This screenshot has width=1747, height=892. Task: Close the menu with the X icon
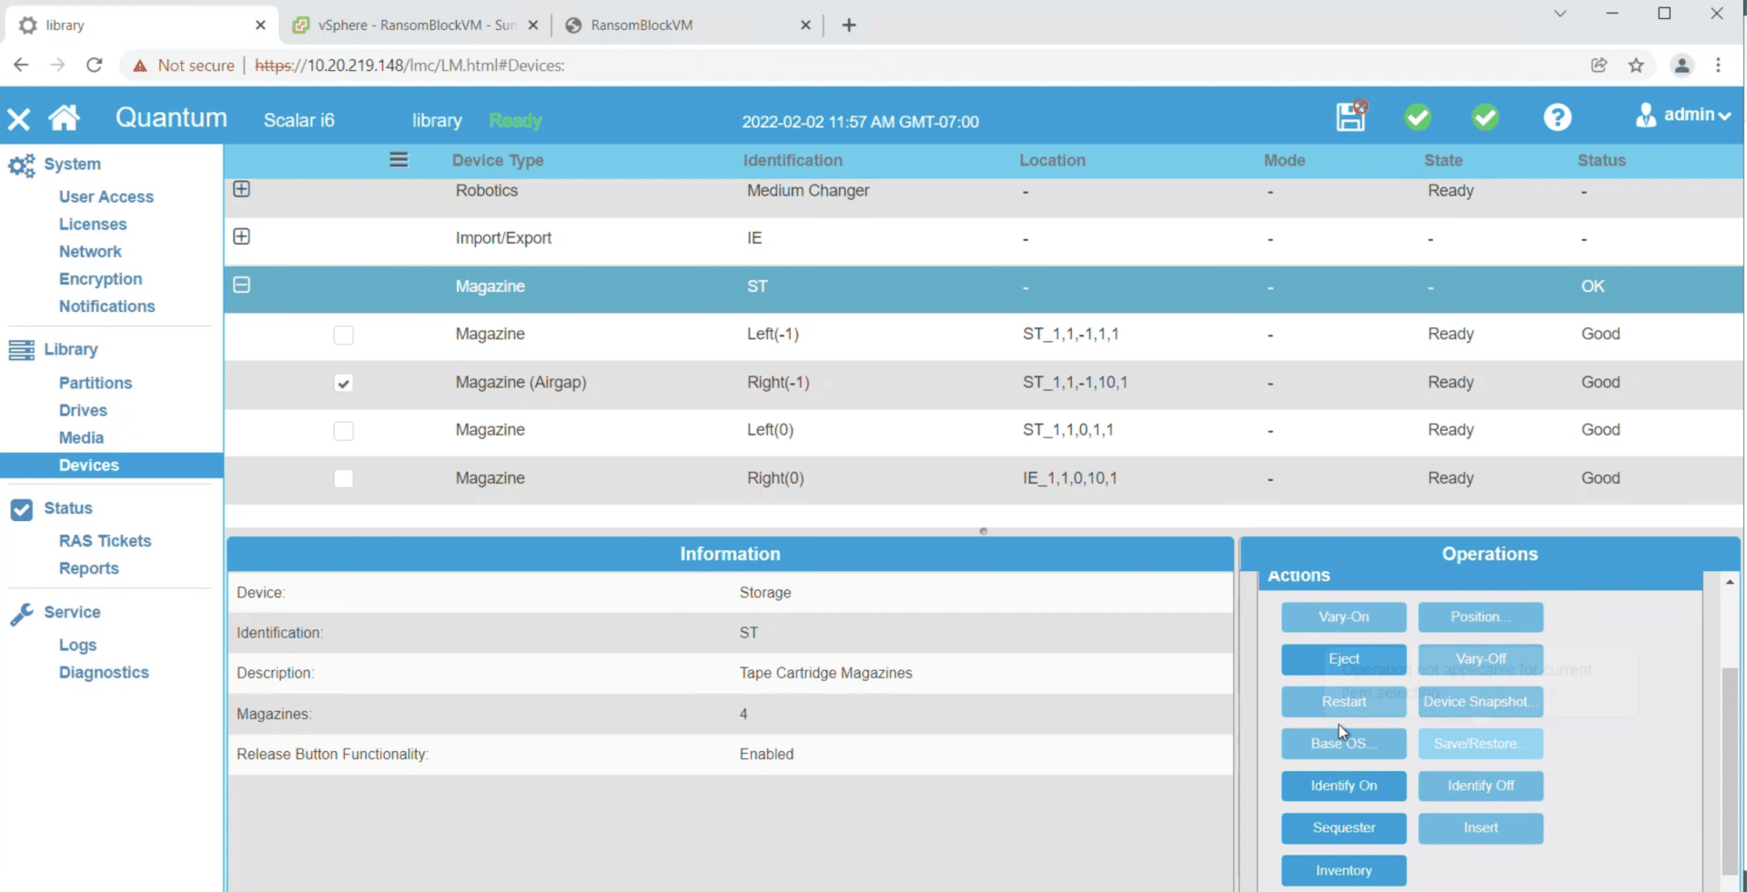click(18, 119)
